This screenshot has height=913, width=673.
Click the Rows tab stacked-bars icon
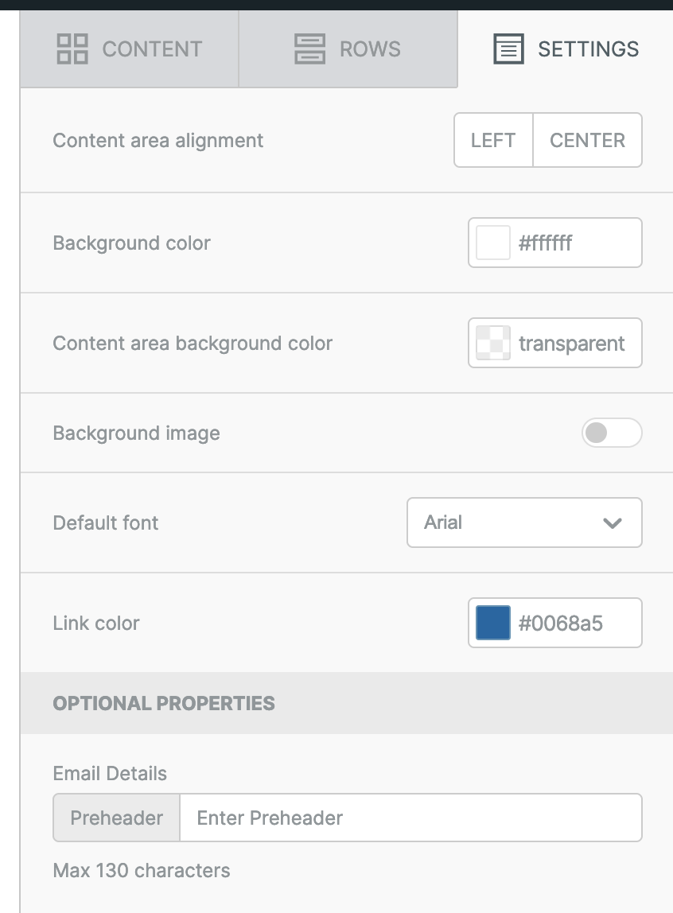309,49
